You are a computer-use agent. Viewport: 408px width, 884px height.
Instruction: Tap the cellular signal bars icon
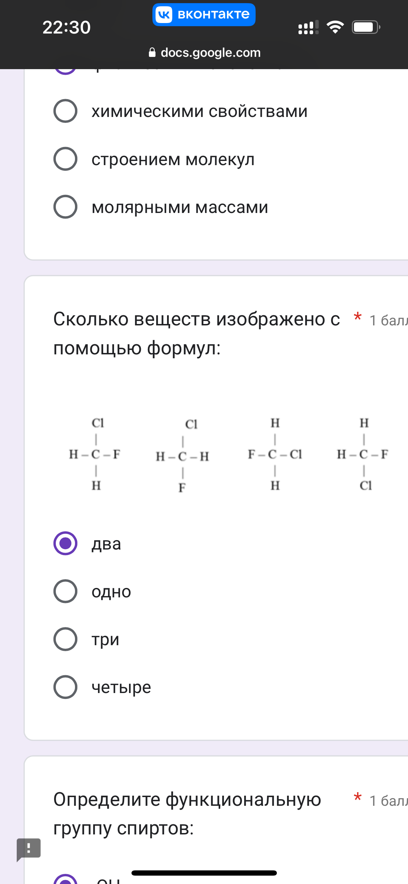[308, 27]
